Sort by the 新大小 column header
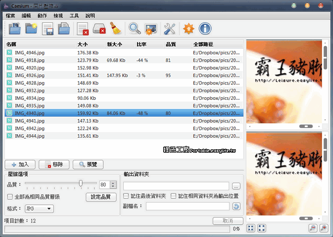This screenshot has height=237, width=333. (x=120, y=44)
